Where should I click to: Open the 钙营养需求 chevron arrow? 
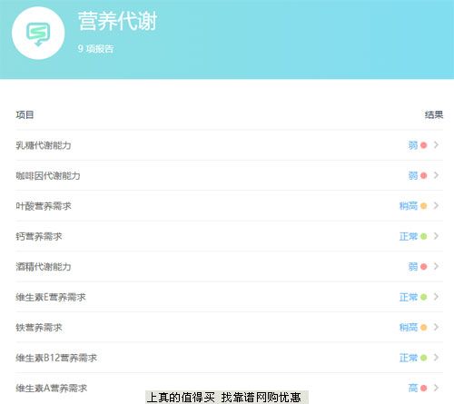[x=436, y=236]
